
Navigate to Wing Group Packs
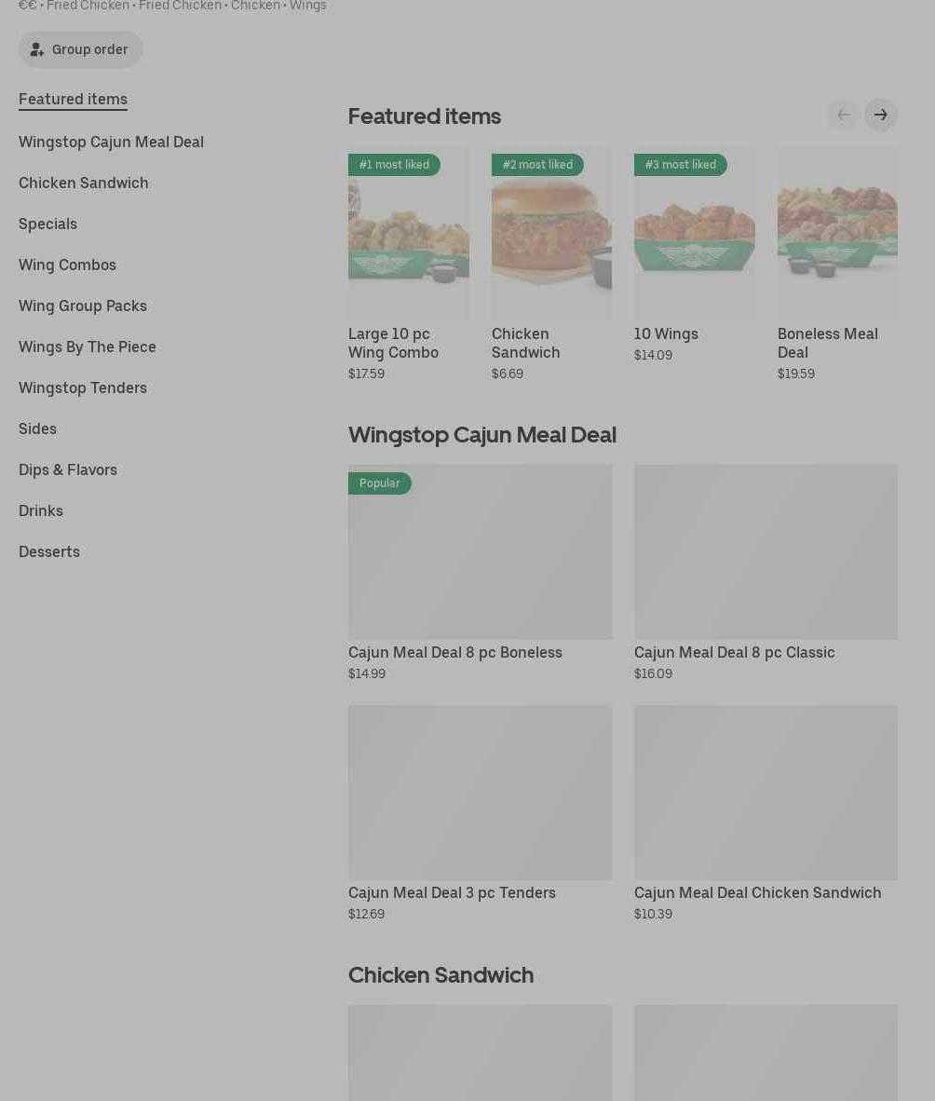click(x=83, y=306)
